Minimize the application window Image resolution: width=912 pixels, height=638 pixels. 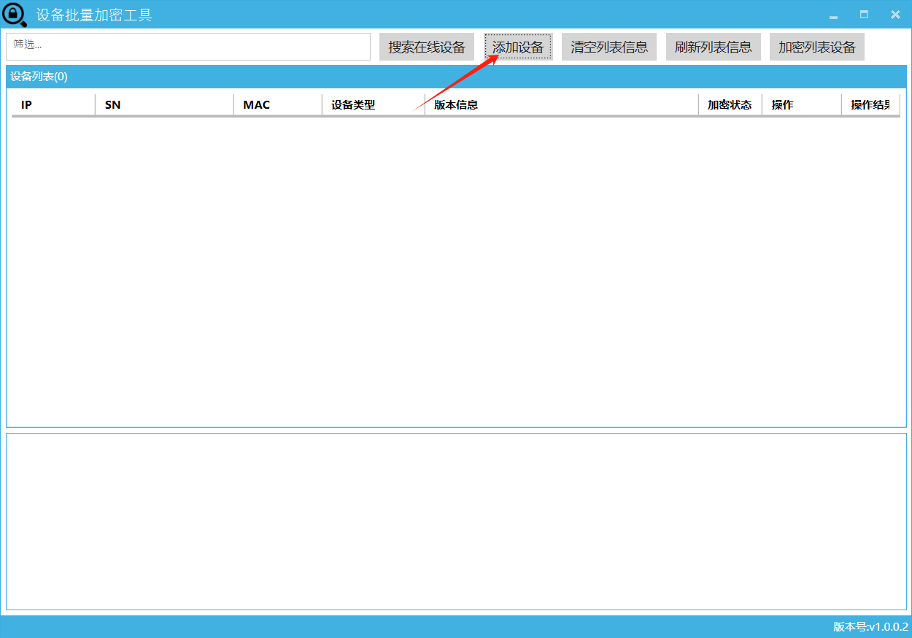click(x=833, y=15)
